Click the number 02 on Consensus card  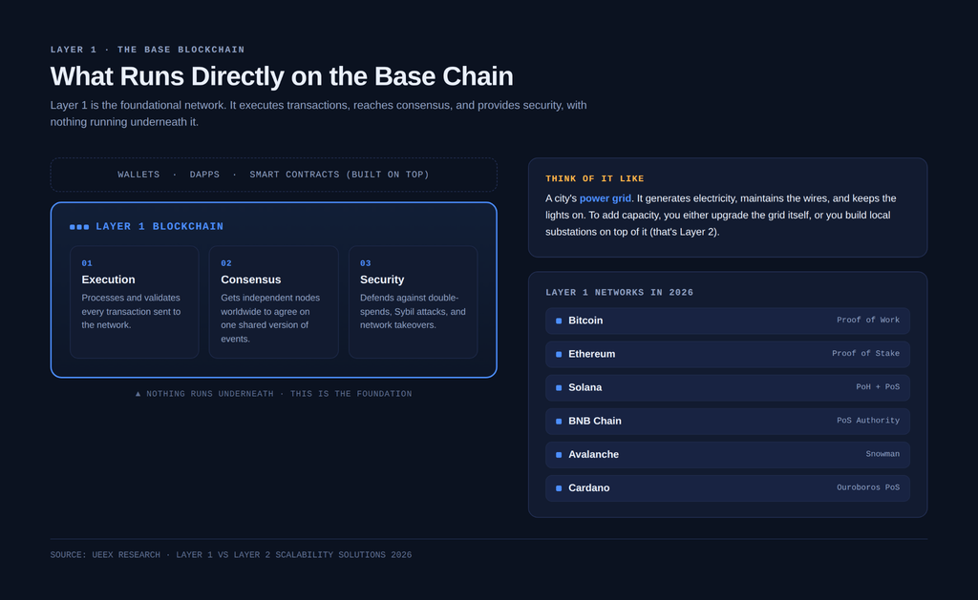click(226, 263)
